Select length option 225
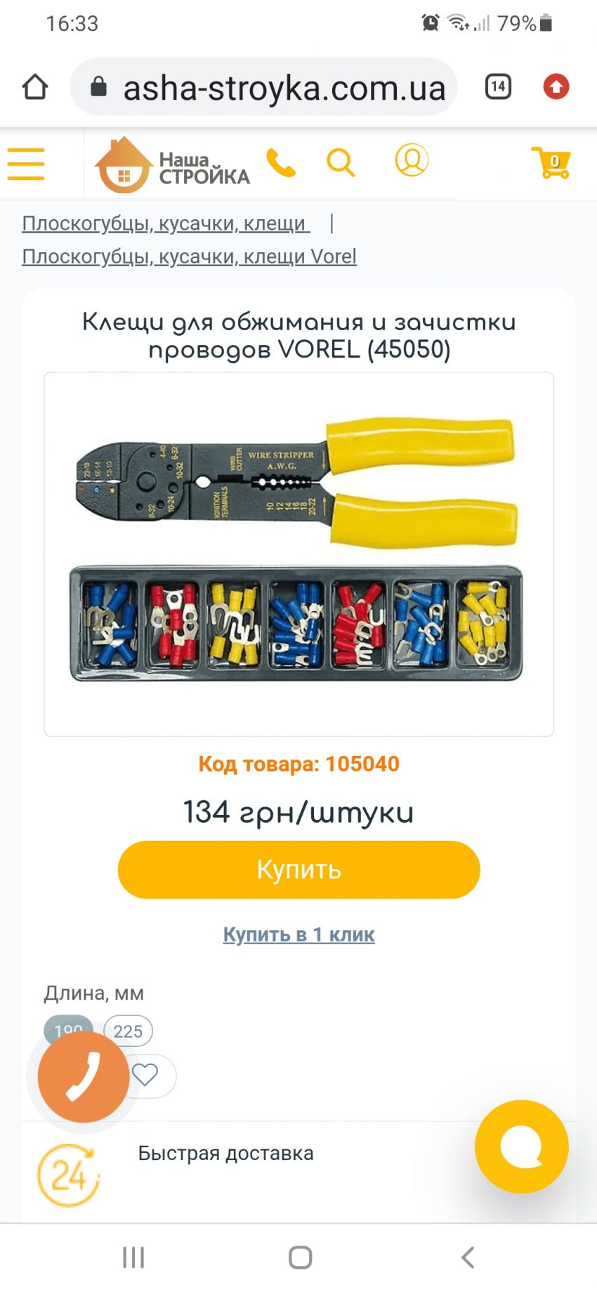Image resolution: width=597 pixels, height=1292 pixels. 128,1031
